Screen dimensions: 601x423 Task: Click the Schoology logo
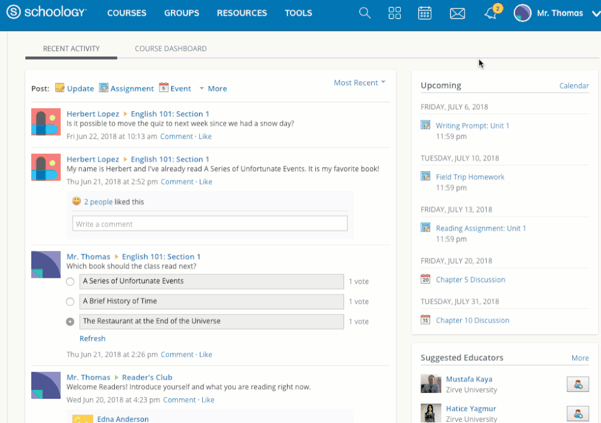47,12
